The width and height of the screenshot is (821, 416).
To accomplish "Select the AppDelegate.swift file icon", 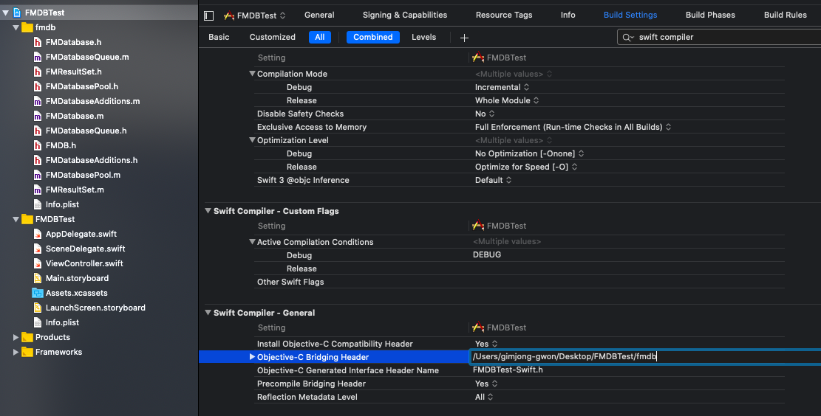I will click(x=38, y=234).
